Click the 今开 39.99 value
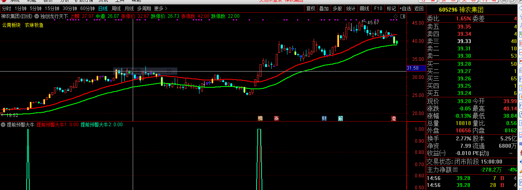The height and width of the screenshot is (190, 522). pyautogui.click(x=510, y=101)
